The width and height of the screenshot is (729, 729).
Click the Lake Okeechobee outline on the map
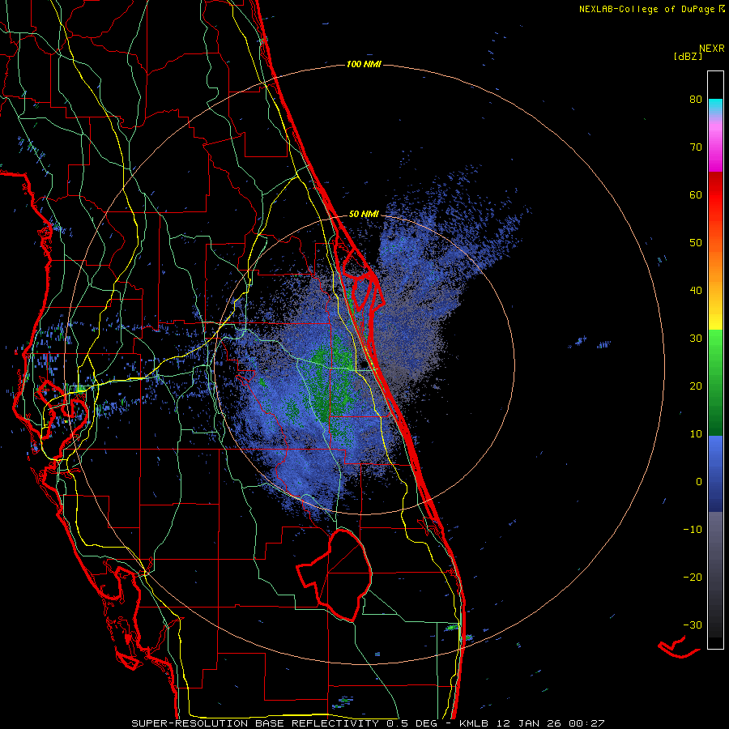pos(335,574)
